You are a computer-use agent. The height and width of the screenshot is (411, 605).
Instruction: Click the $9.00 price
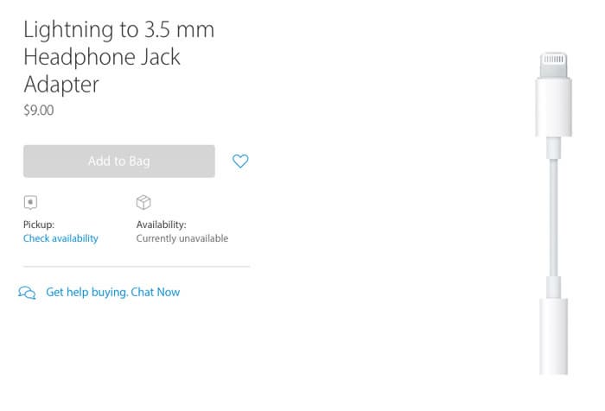[40, 111]
